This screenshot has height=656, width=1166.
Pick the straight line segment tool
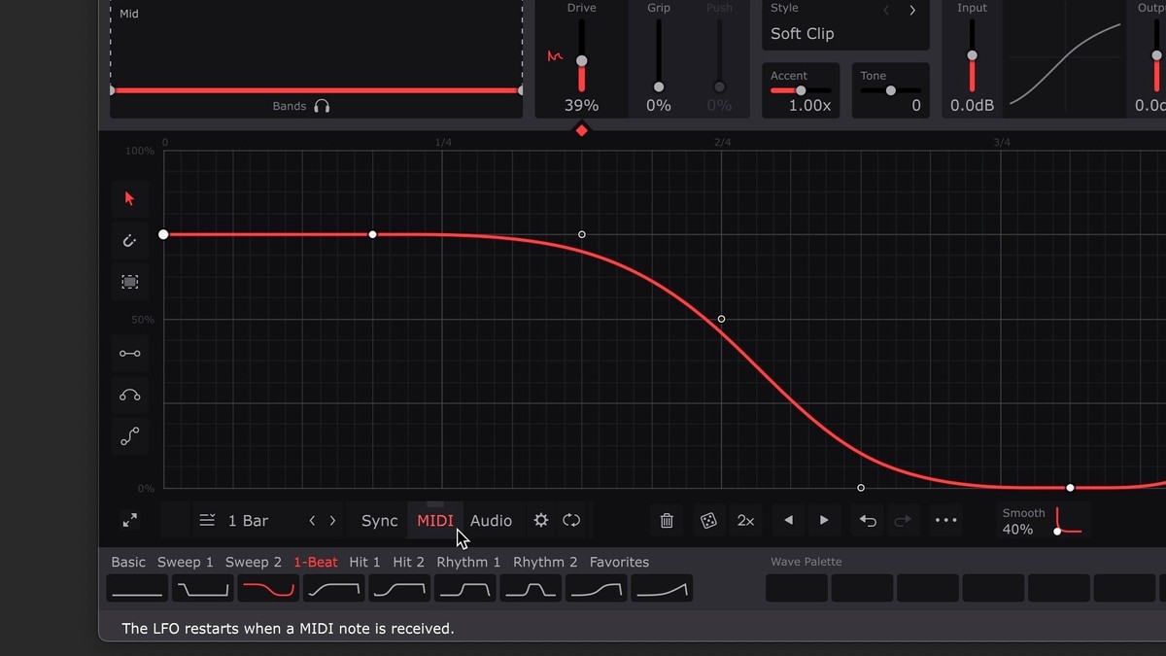coord(129,354)
